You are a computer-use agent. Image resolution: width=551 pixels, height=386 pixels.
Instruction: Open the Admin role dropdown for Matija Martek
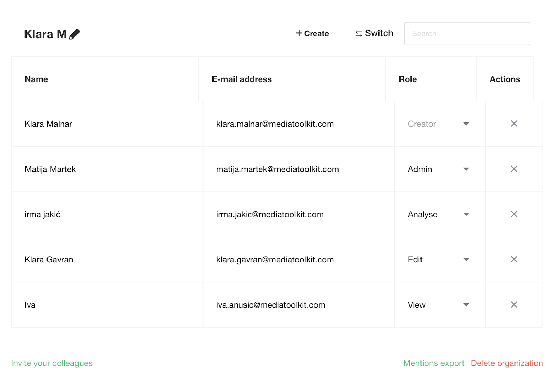pyautogui.click(x=438, y=169)
